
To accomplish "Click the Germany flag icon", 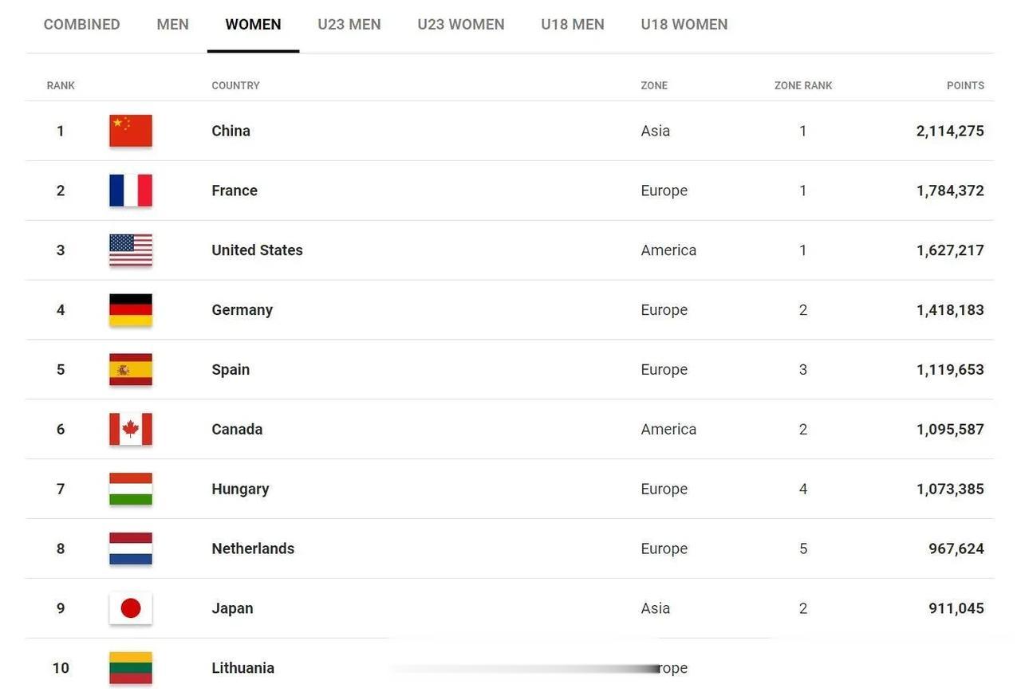I will 131,310.
